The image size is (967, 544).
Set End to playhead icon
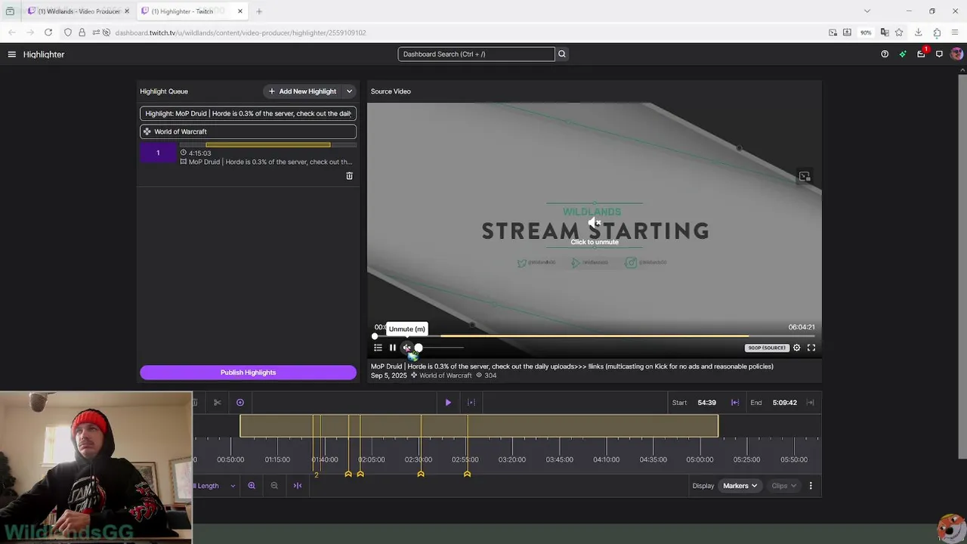[811, 403]
